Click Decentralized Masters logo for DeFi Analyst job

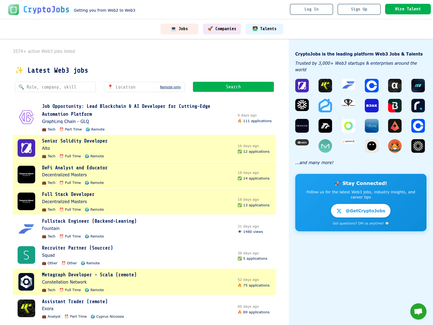[26, 174]
